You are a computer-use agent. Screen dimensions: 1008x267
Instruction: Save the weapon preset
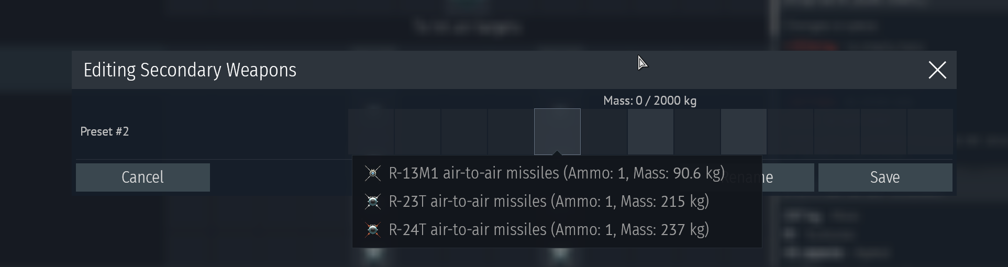885,177
